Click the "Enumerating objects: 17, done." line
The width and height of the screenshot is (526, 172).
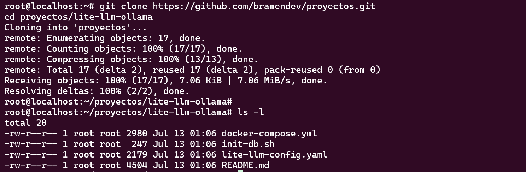coord(105,38)
